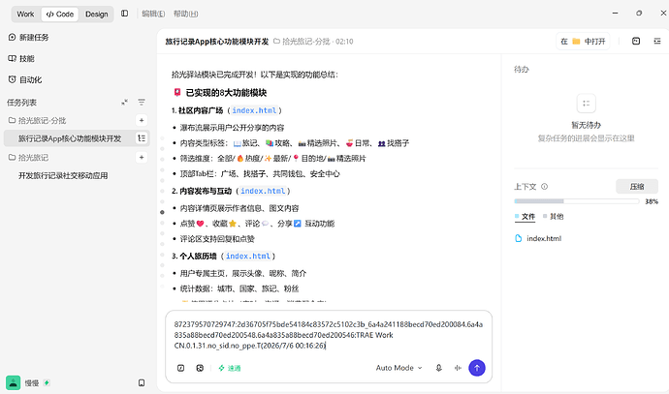Switch to the 其他 context tab
This screenshot has height=394, width=669.
pos(554,217)
